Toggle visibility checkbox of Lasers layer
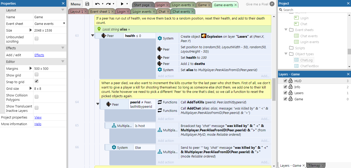Image resolution: width=351 pixels, height=168 pixels. (x=285, y=93)
